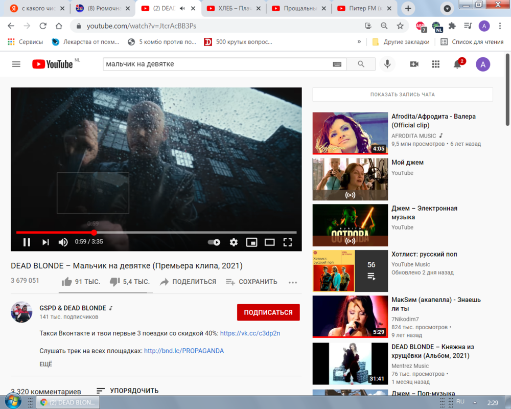The image size is (511, 409).
Task: Dislike the video with thumbs down
Action: point(129,282)
